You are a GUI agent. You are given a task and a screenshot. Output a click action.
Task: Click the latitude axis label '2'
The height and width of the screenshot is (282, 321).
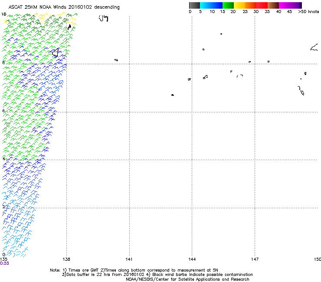click(3, 207)
